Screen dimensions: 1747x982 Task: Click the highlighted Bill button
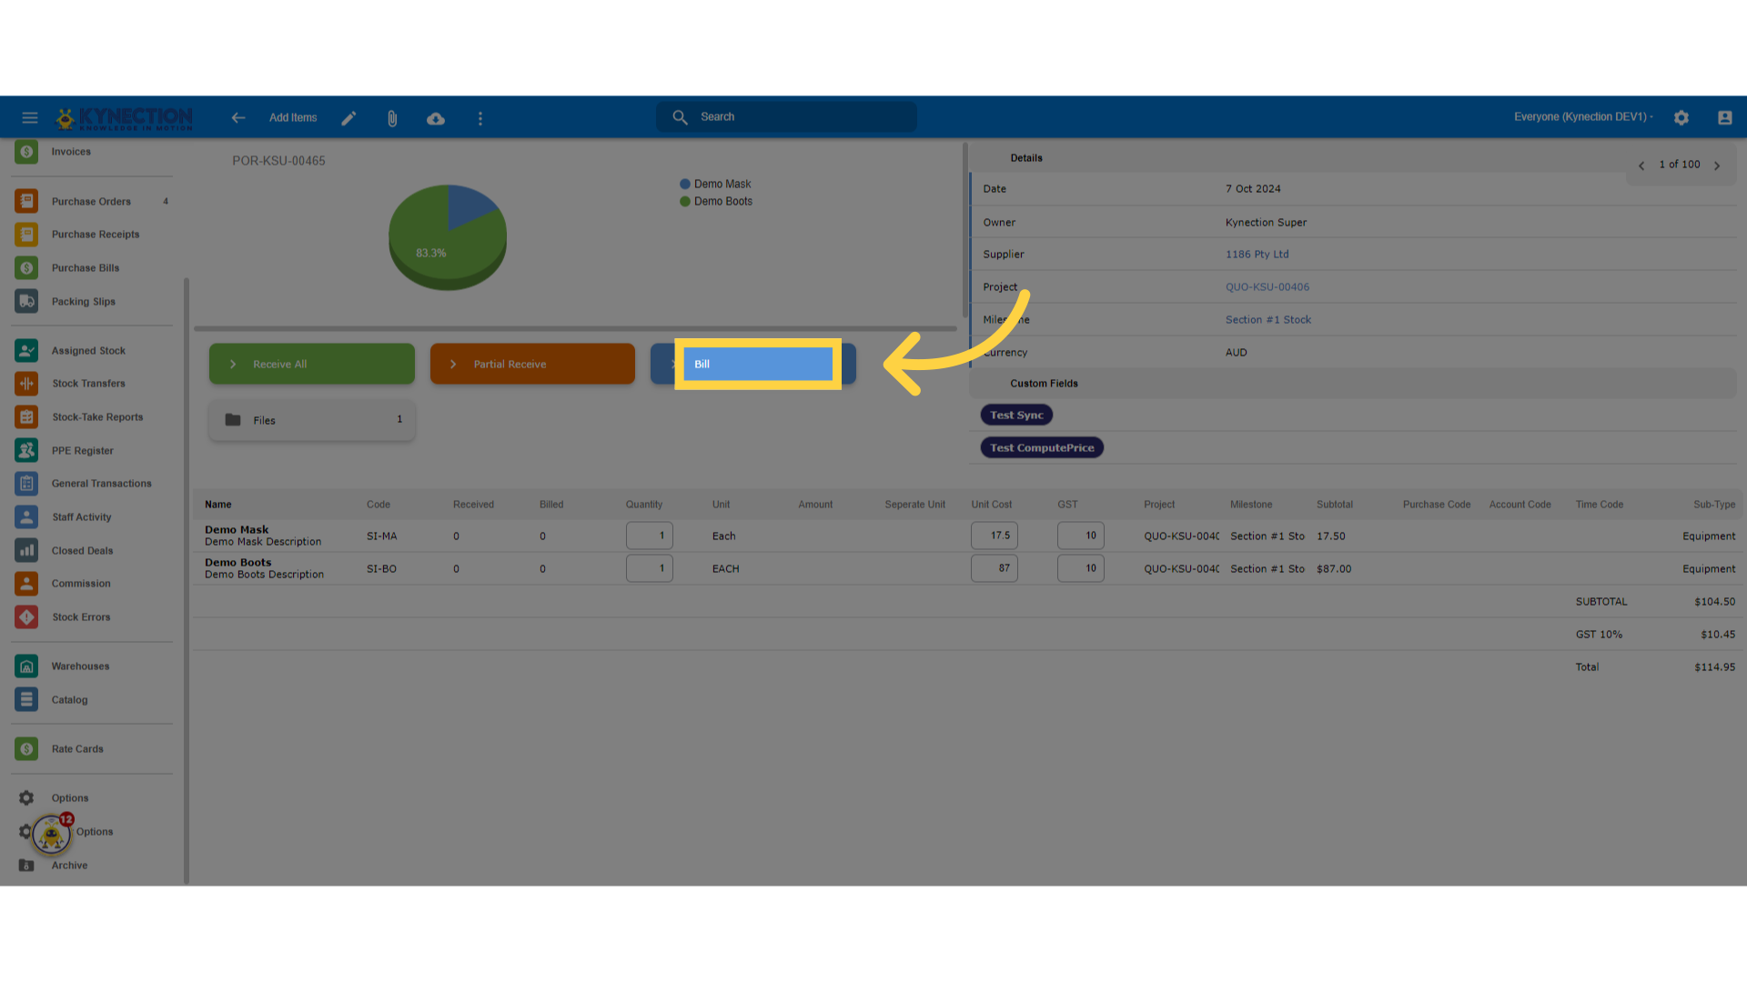coord(757,364)
